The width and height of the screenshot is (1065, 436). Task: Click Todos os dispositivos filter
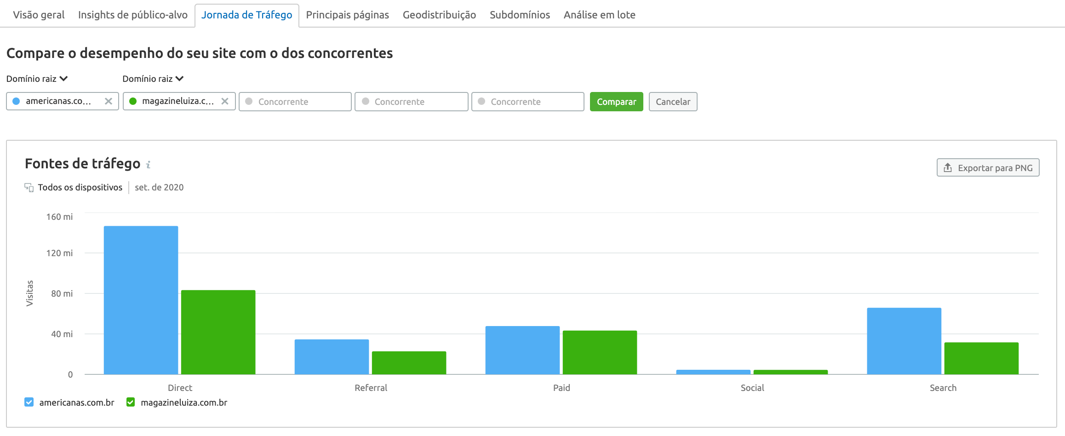pos(80,187)
